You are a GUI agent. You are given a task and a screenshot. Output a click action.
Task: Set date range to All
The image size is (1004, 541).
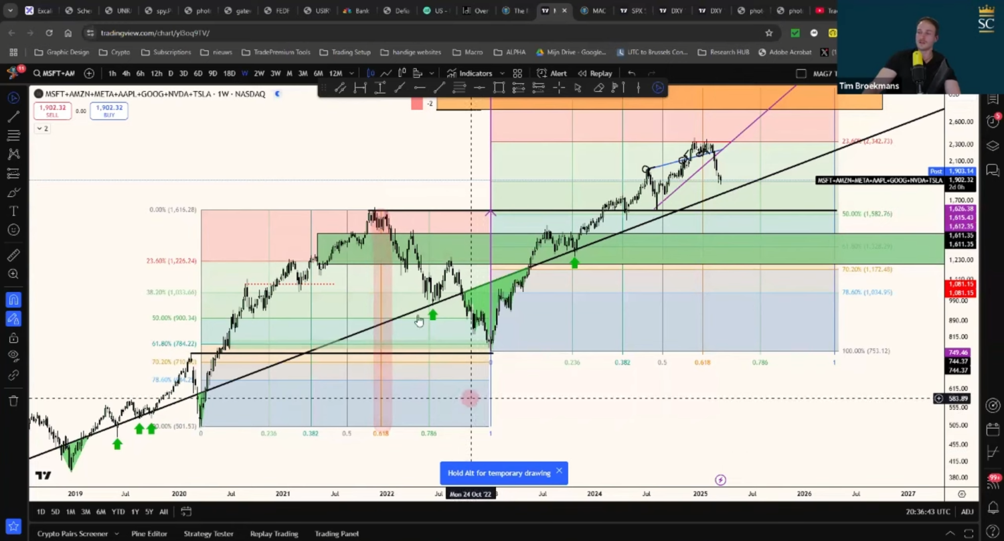point(163,512)
